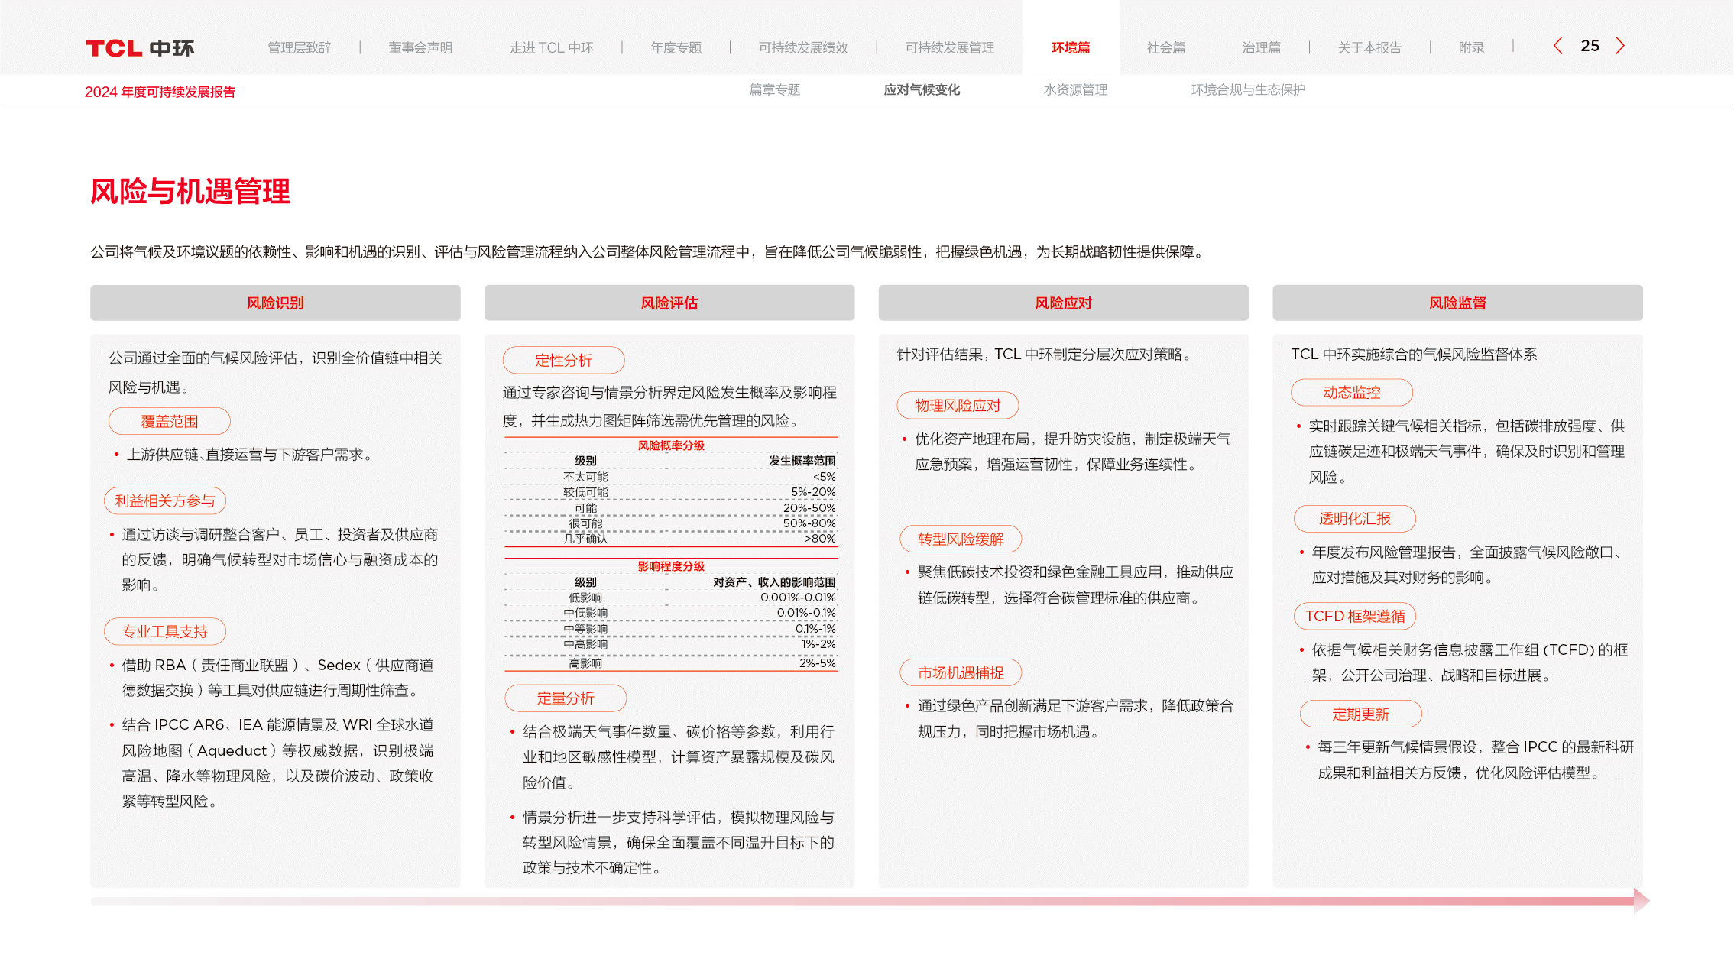Jump to 篇章专题 subsection

pyautogui.click(x=775, y=89)
